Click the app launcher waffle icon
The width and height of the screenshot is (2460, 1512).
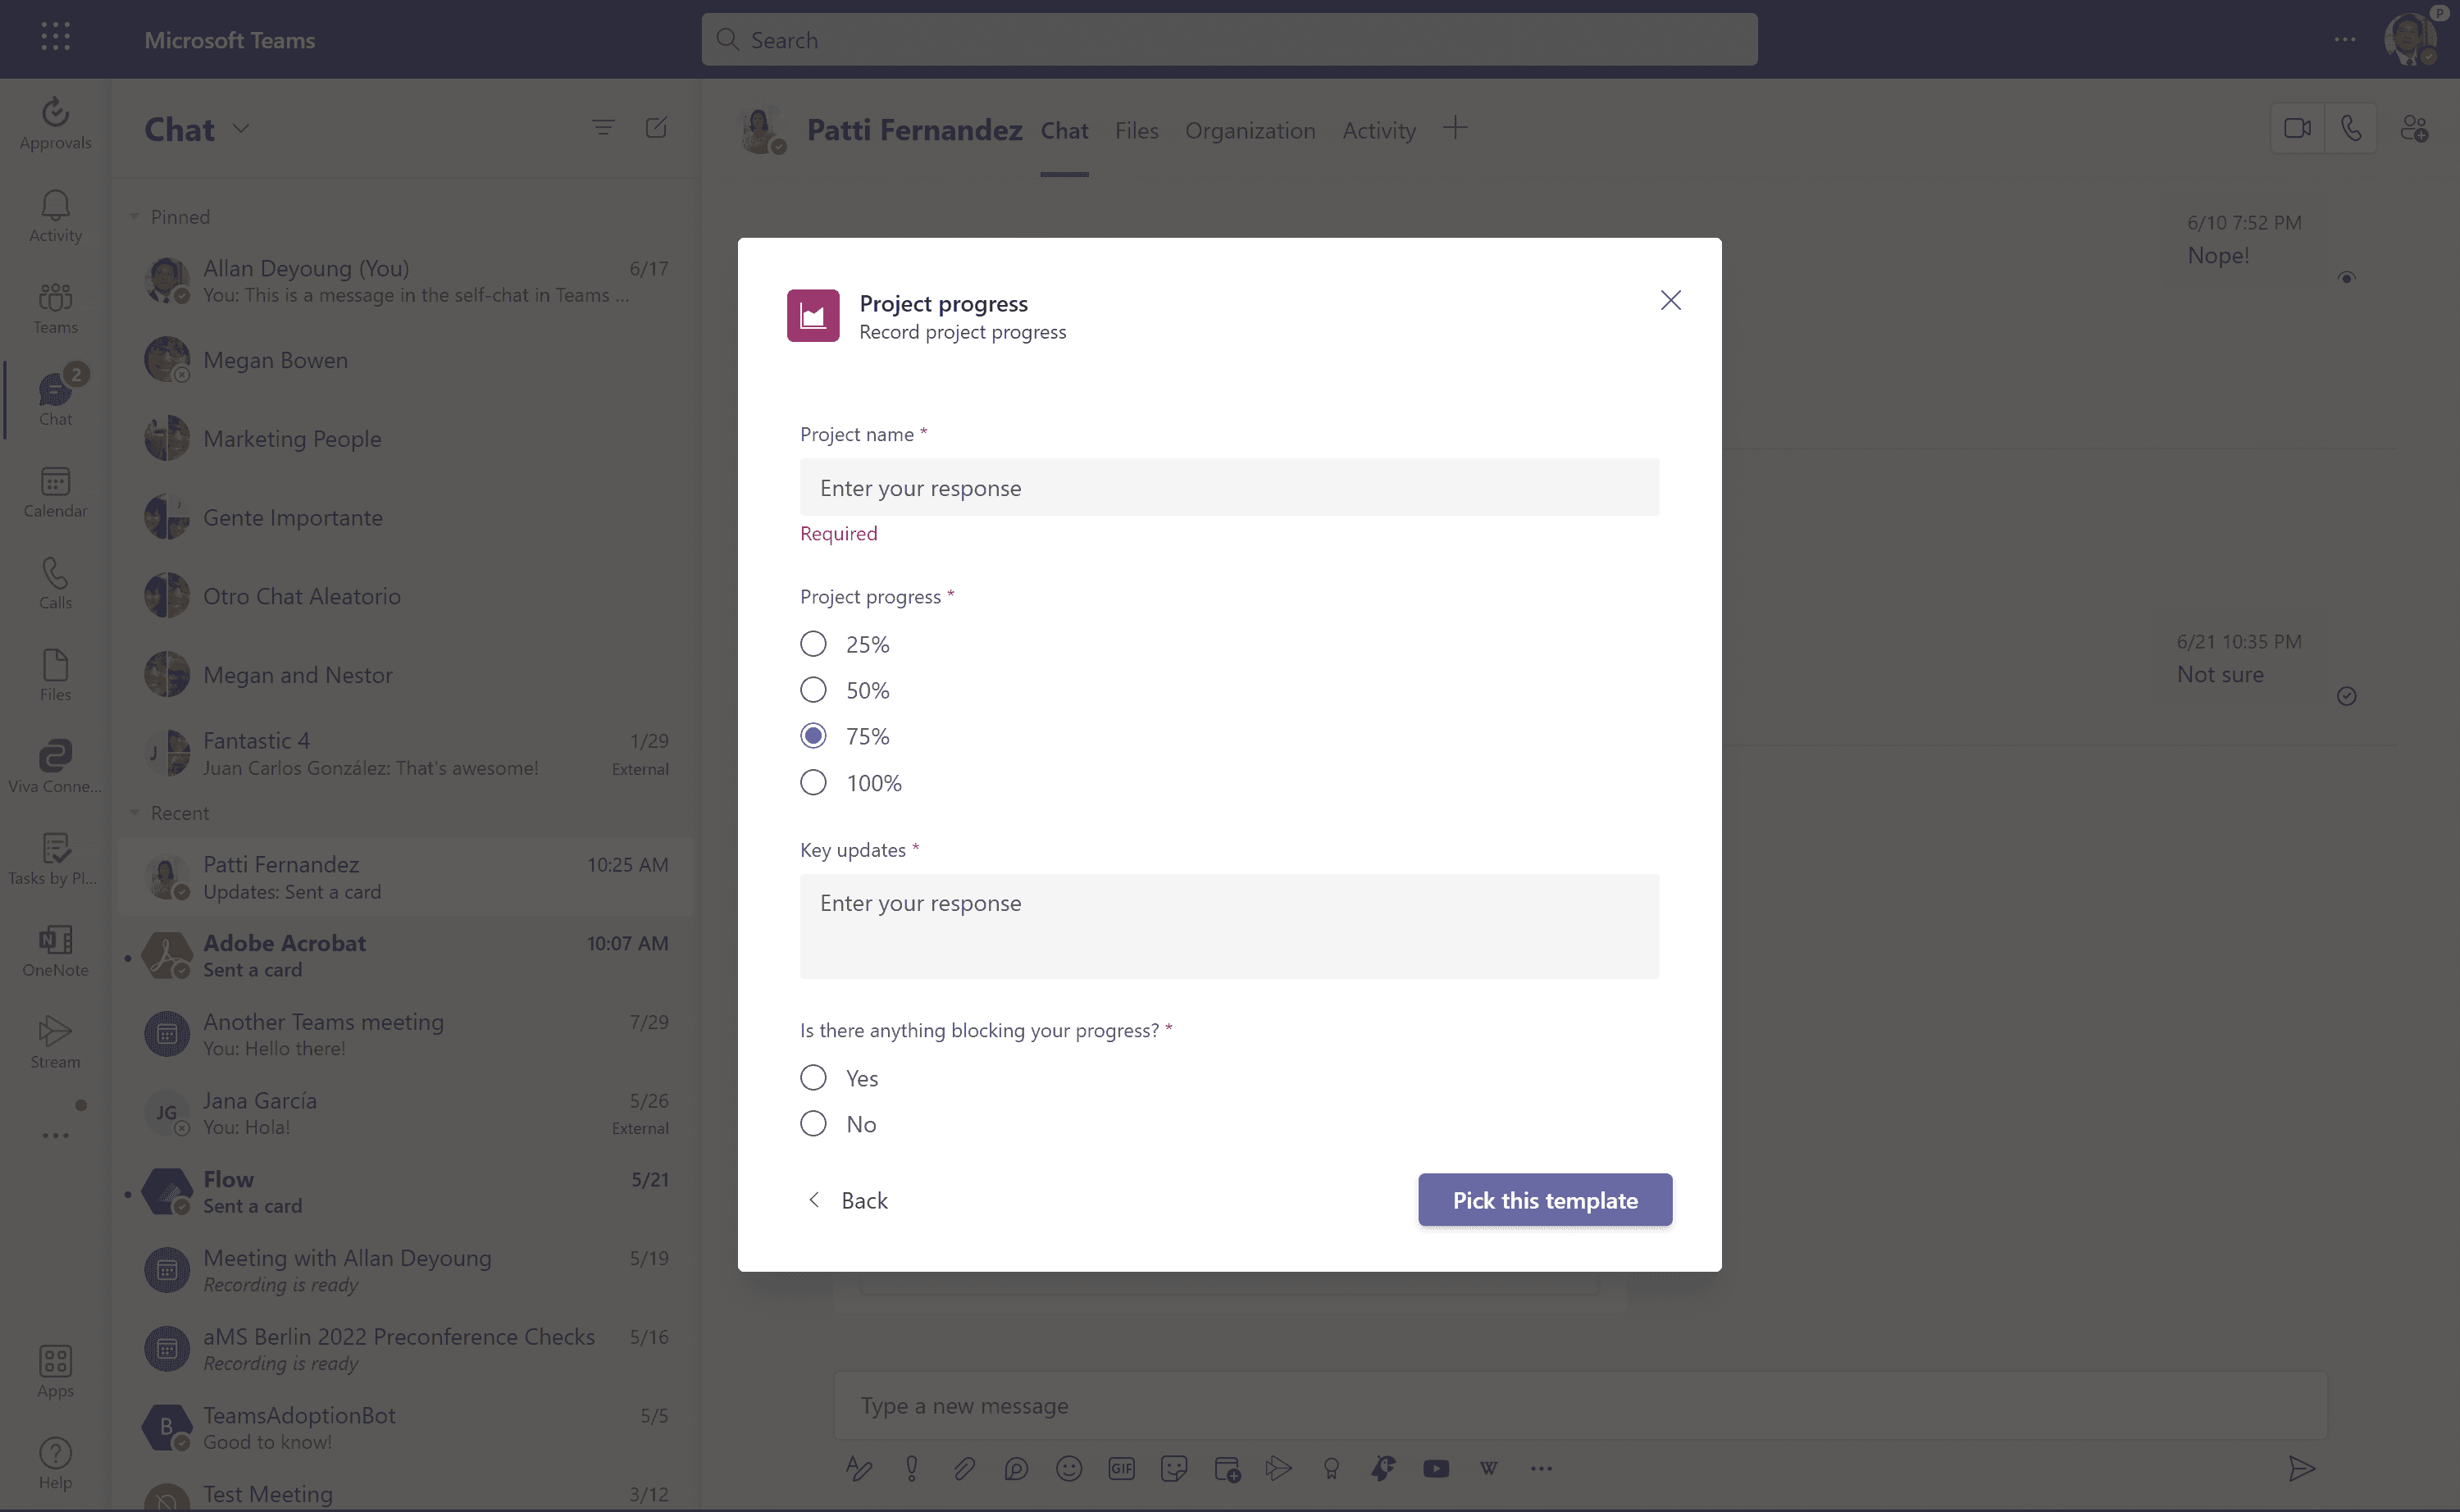(56, 37)
